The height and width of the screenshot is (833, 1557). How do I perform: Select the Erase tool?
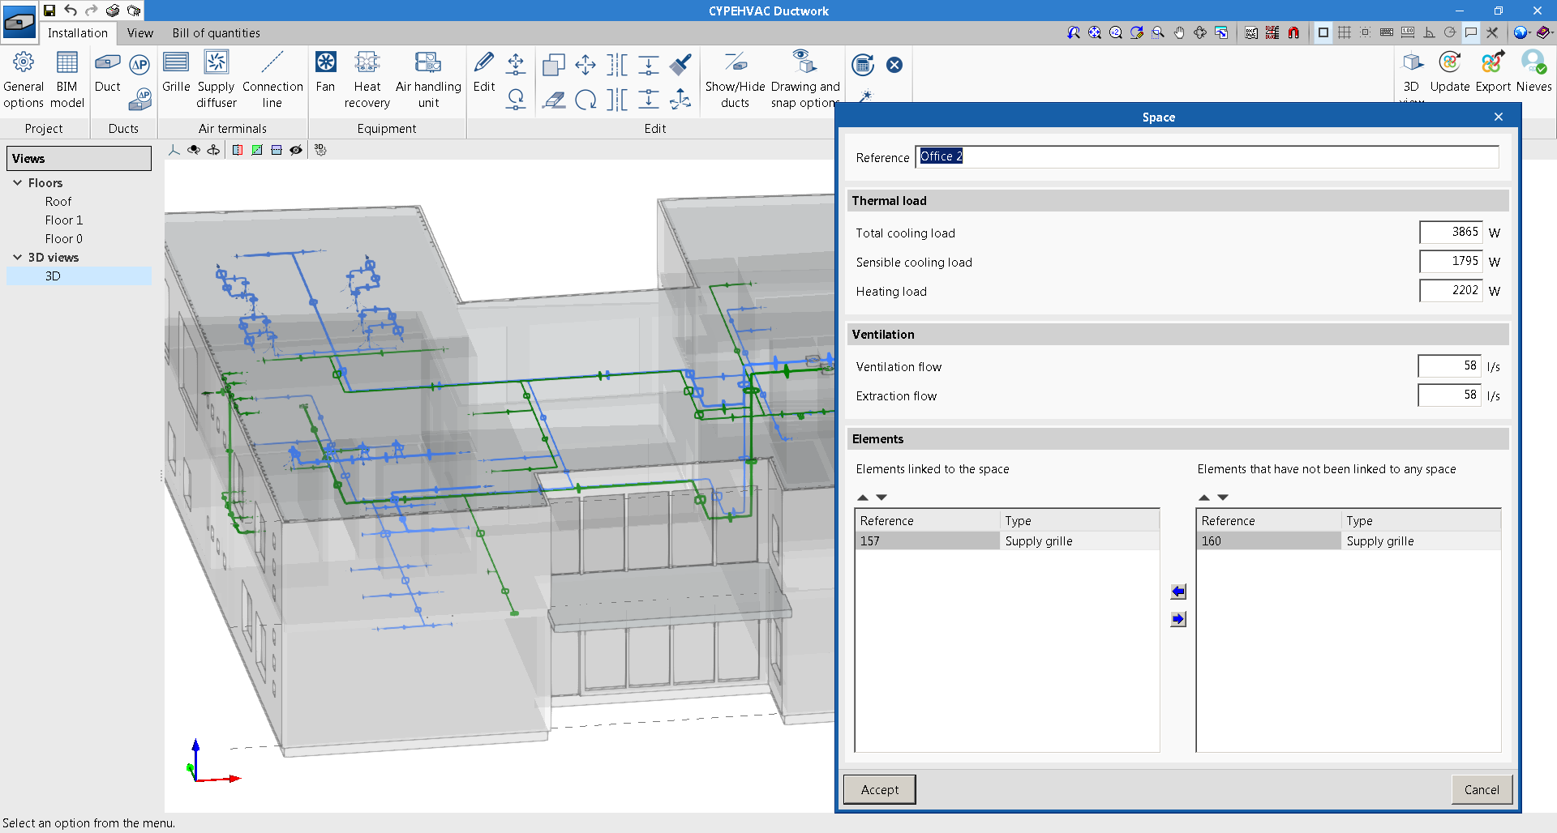554,100
